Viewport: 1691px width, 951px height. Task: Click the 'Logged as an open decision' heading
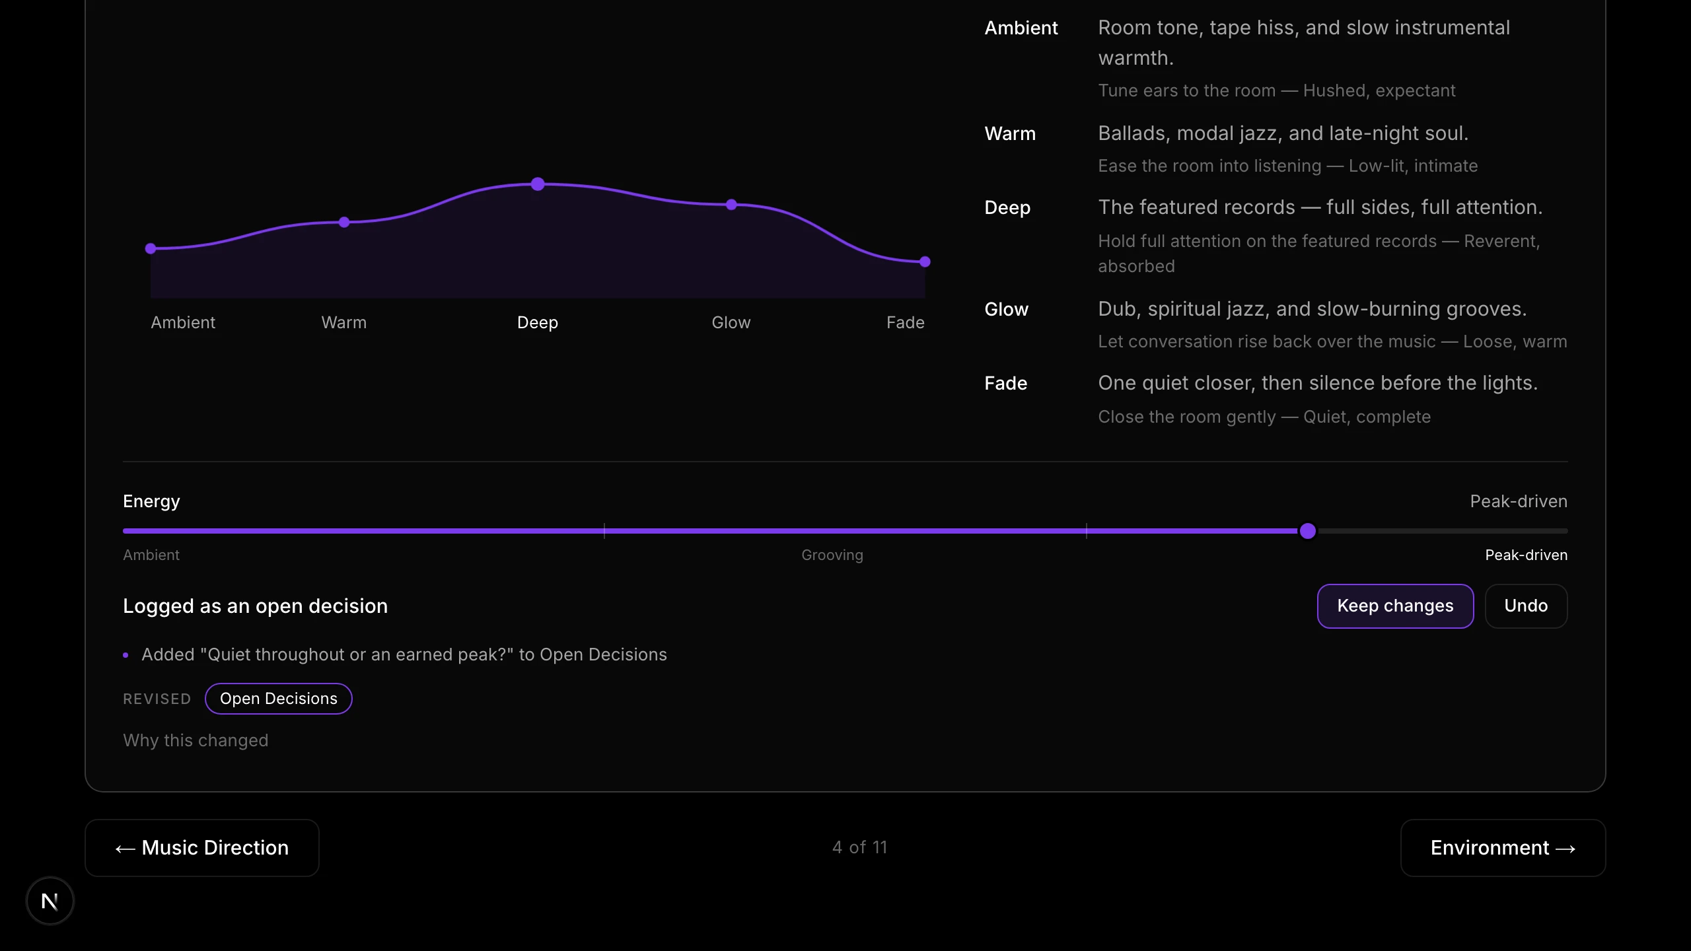[x=255, y=606]
